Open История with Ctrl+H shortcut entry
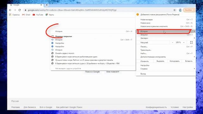The width and height of the screenshot is (203, 114). click(93, 31)
